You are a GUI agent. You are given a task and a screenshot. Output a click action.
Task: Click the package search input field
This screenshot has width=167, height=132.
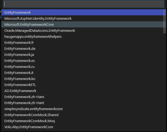[x=84, y=4]
